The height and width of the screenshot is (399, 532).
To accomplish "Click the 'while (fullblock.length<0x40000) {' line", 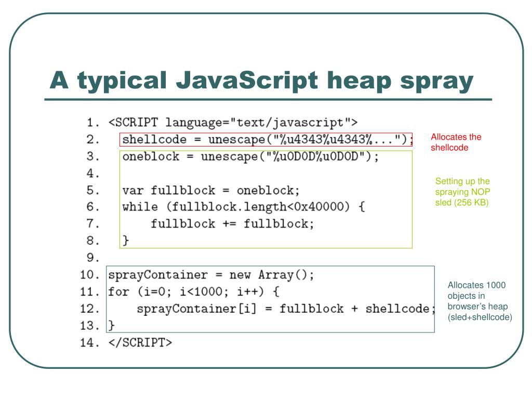I will point(244,207).
